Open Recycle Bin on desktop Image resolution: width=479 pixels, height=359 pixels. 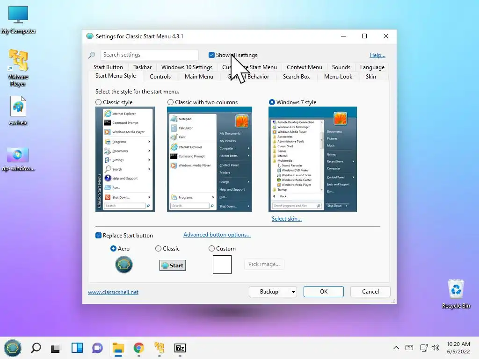[456, 294]
